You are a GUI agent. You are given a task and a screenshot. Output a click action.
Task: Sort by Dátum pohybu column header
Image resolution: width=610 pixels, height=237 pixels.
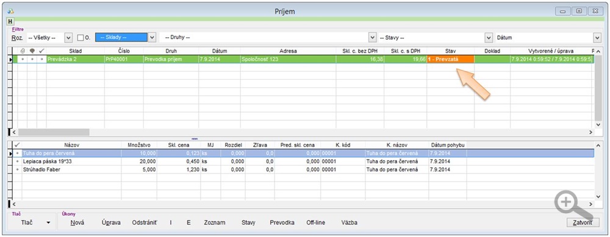pos(448,145)
